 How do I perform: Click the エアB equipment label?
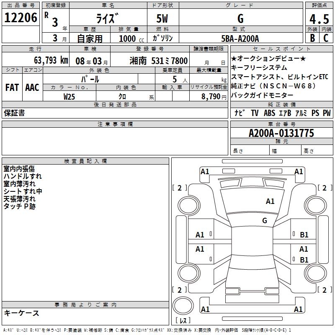pyautogui.click(x=285, y=113)
